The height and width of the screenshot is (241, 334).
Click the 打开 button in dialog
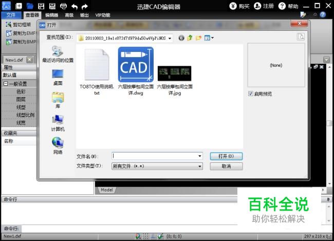coord(226,156)
